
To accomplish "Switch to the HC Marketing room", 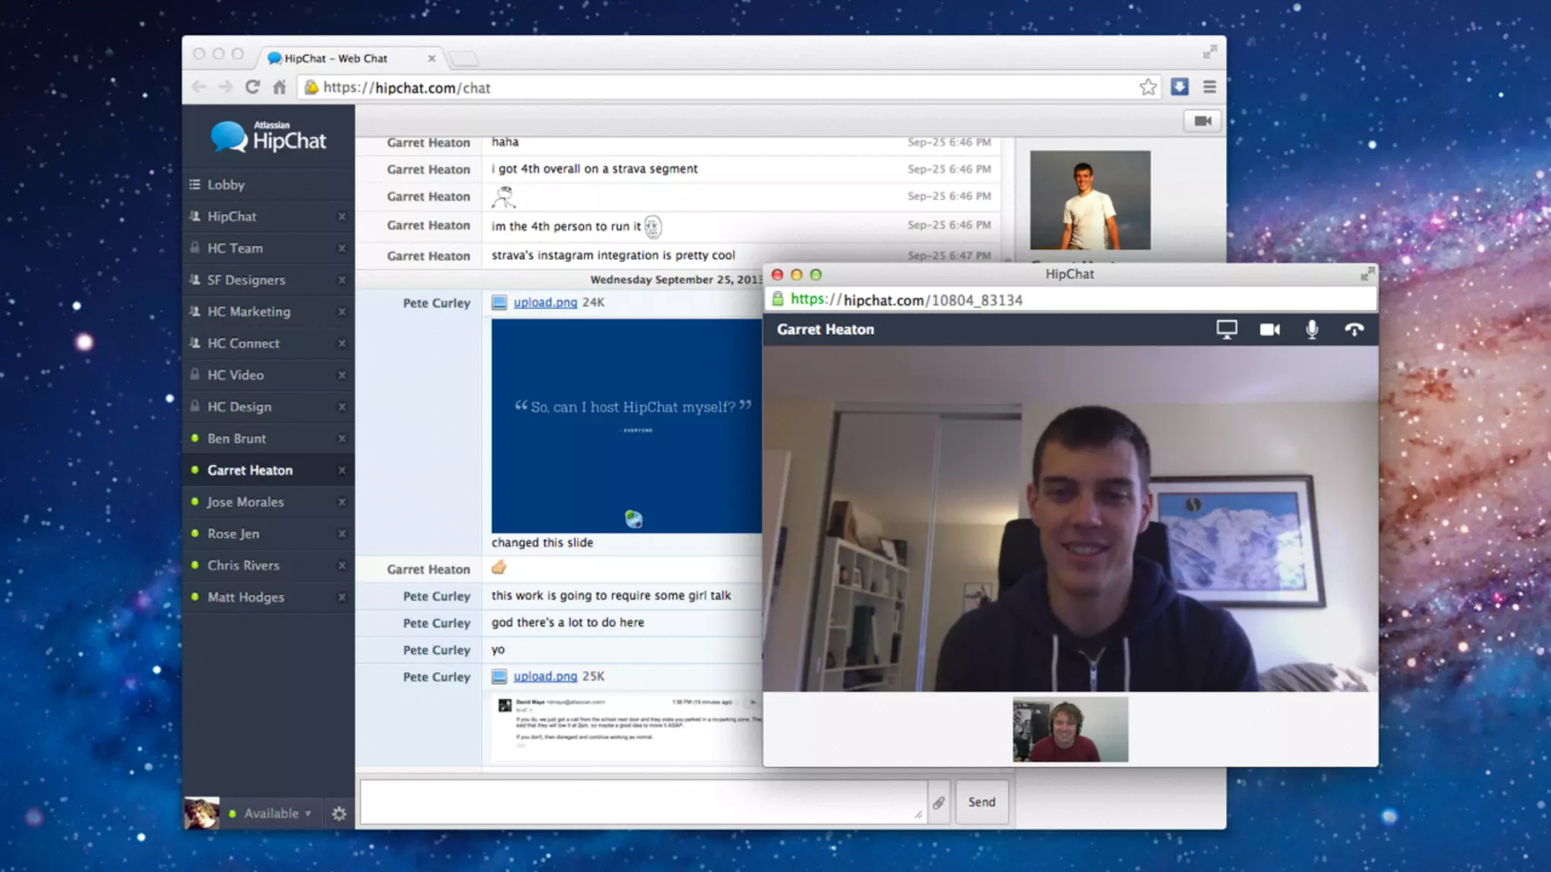I will tap(248, 312).
